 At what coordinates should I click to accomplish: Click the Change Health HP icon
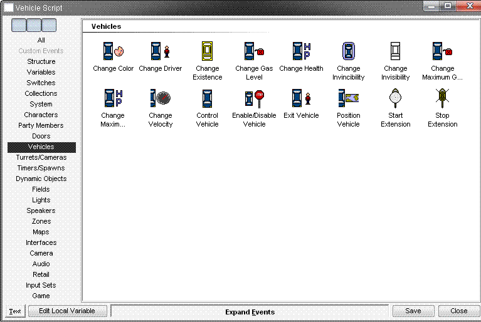point(301,51)
